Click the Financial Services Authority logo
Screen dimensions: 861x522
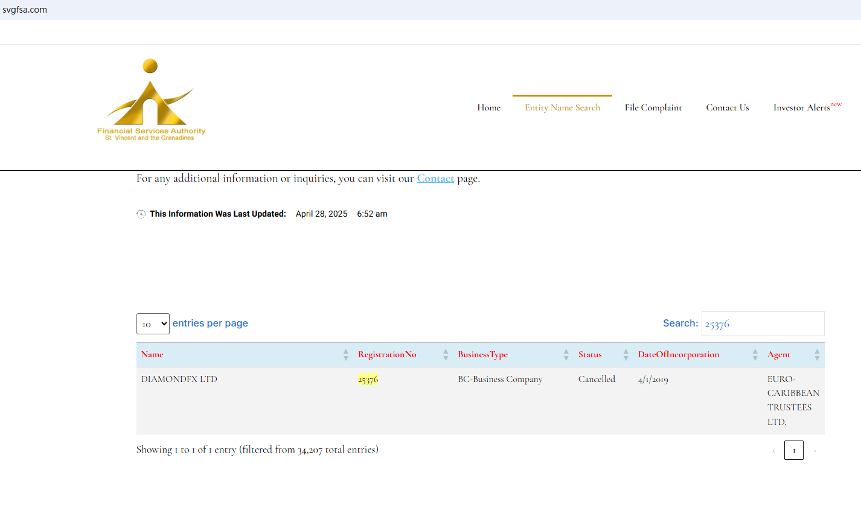pyautogui.click(x=151, y=100)
